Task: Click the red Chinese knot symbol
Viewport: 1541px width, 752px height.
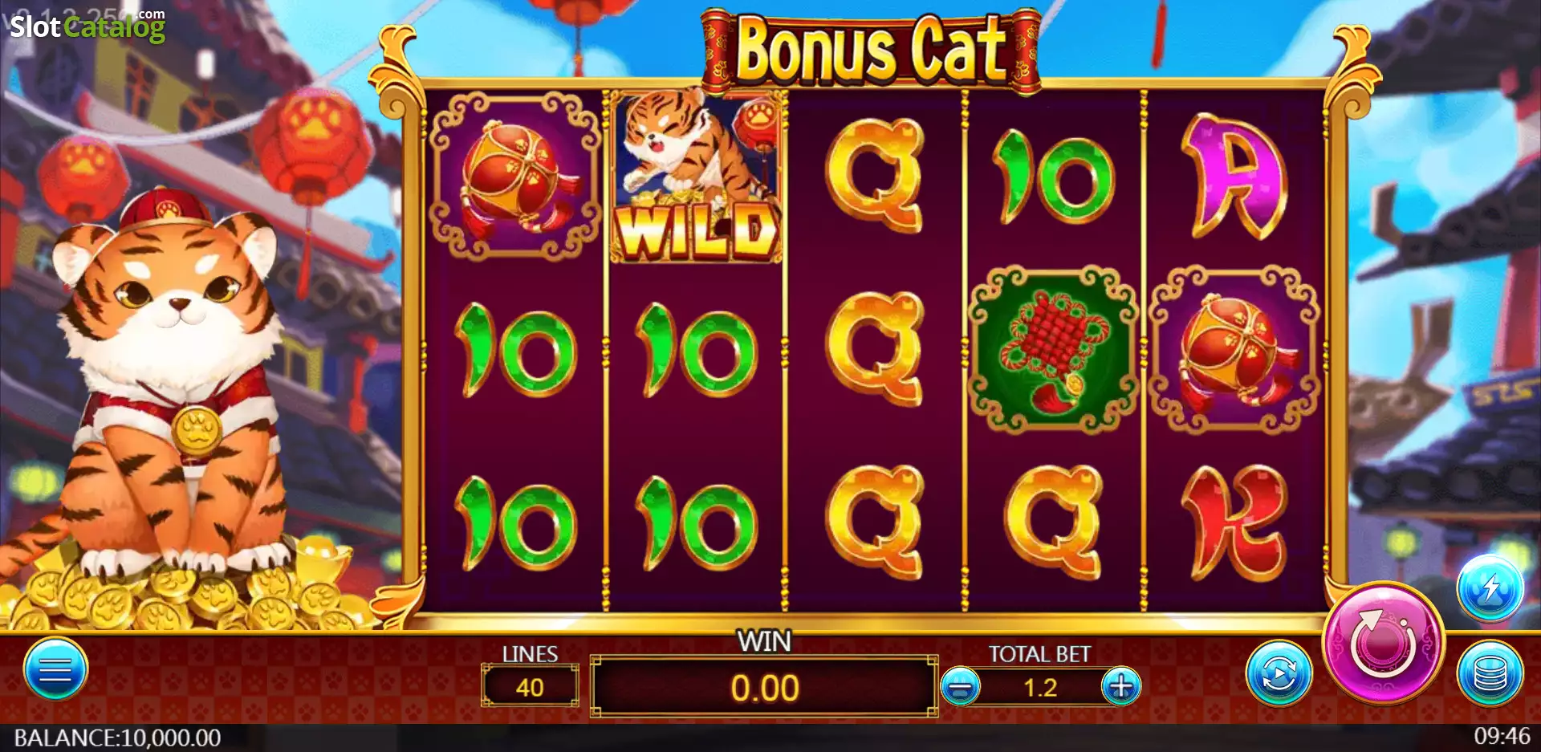Action: [1053, 350]
